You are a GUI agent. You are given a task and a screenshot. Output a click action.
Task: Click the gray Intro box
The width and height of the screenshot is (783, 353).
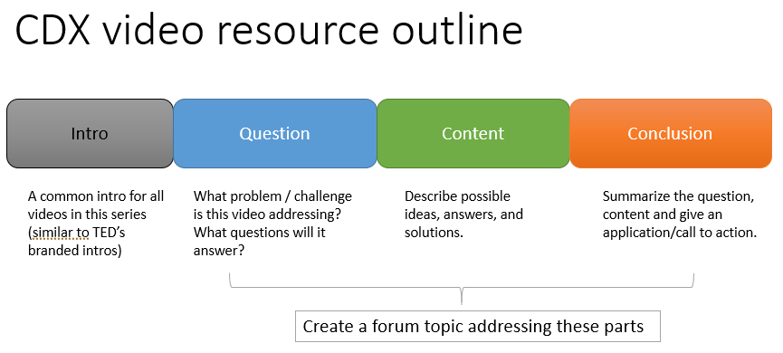coord(90,133)
